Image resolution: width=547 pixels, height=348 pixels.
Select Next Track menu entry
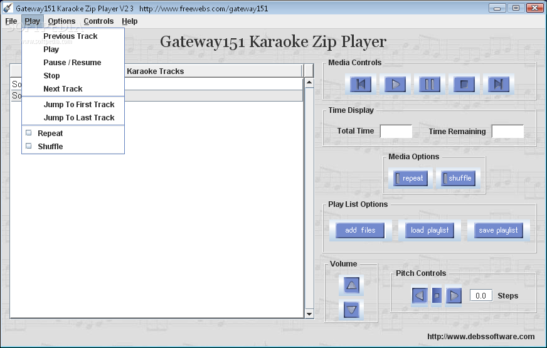[73, 89]
